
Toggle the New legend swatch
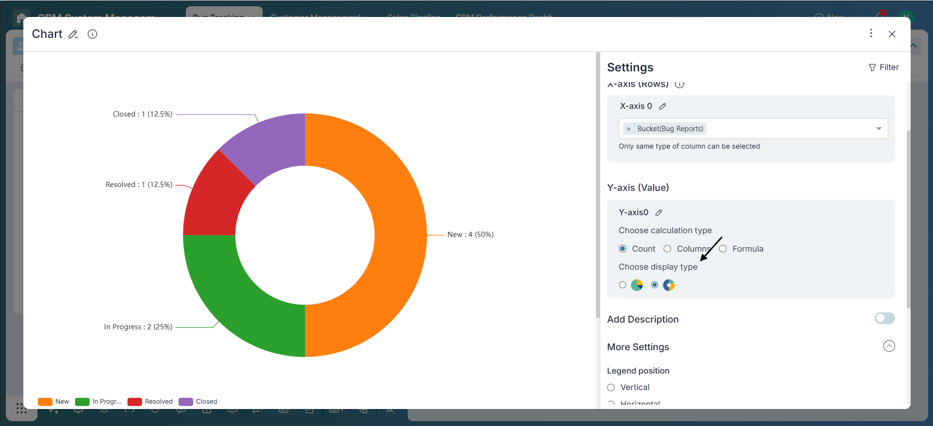point(45,402)
